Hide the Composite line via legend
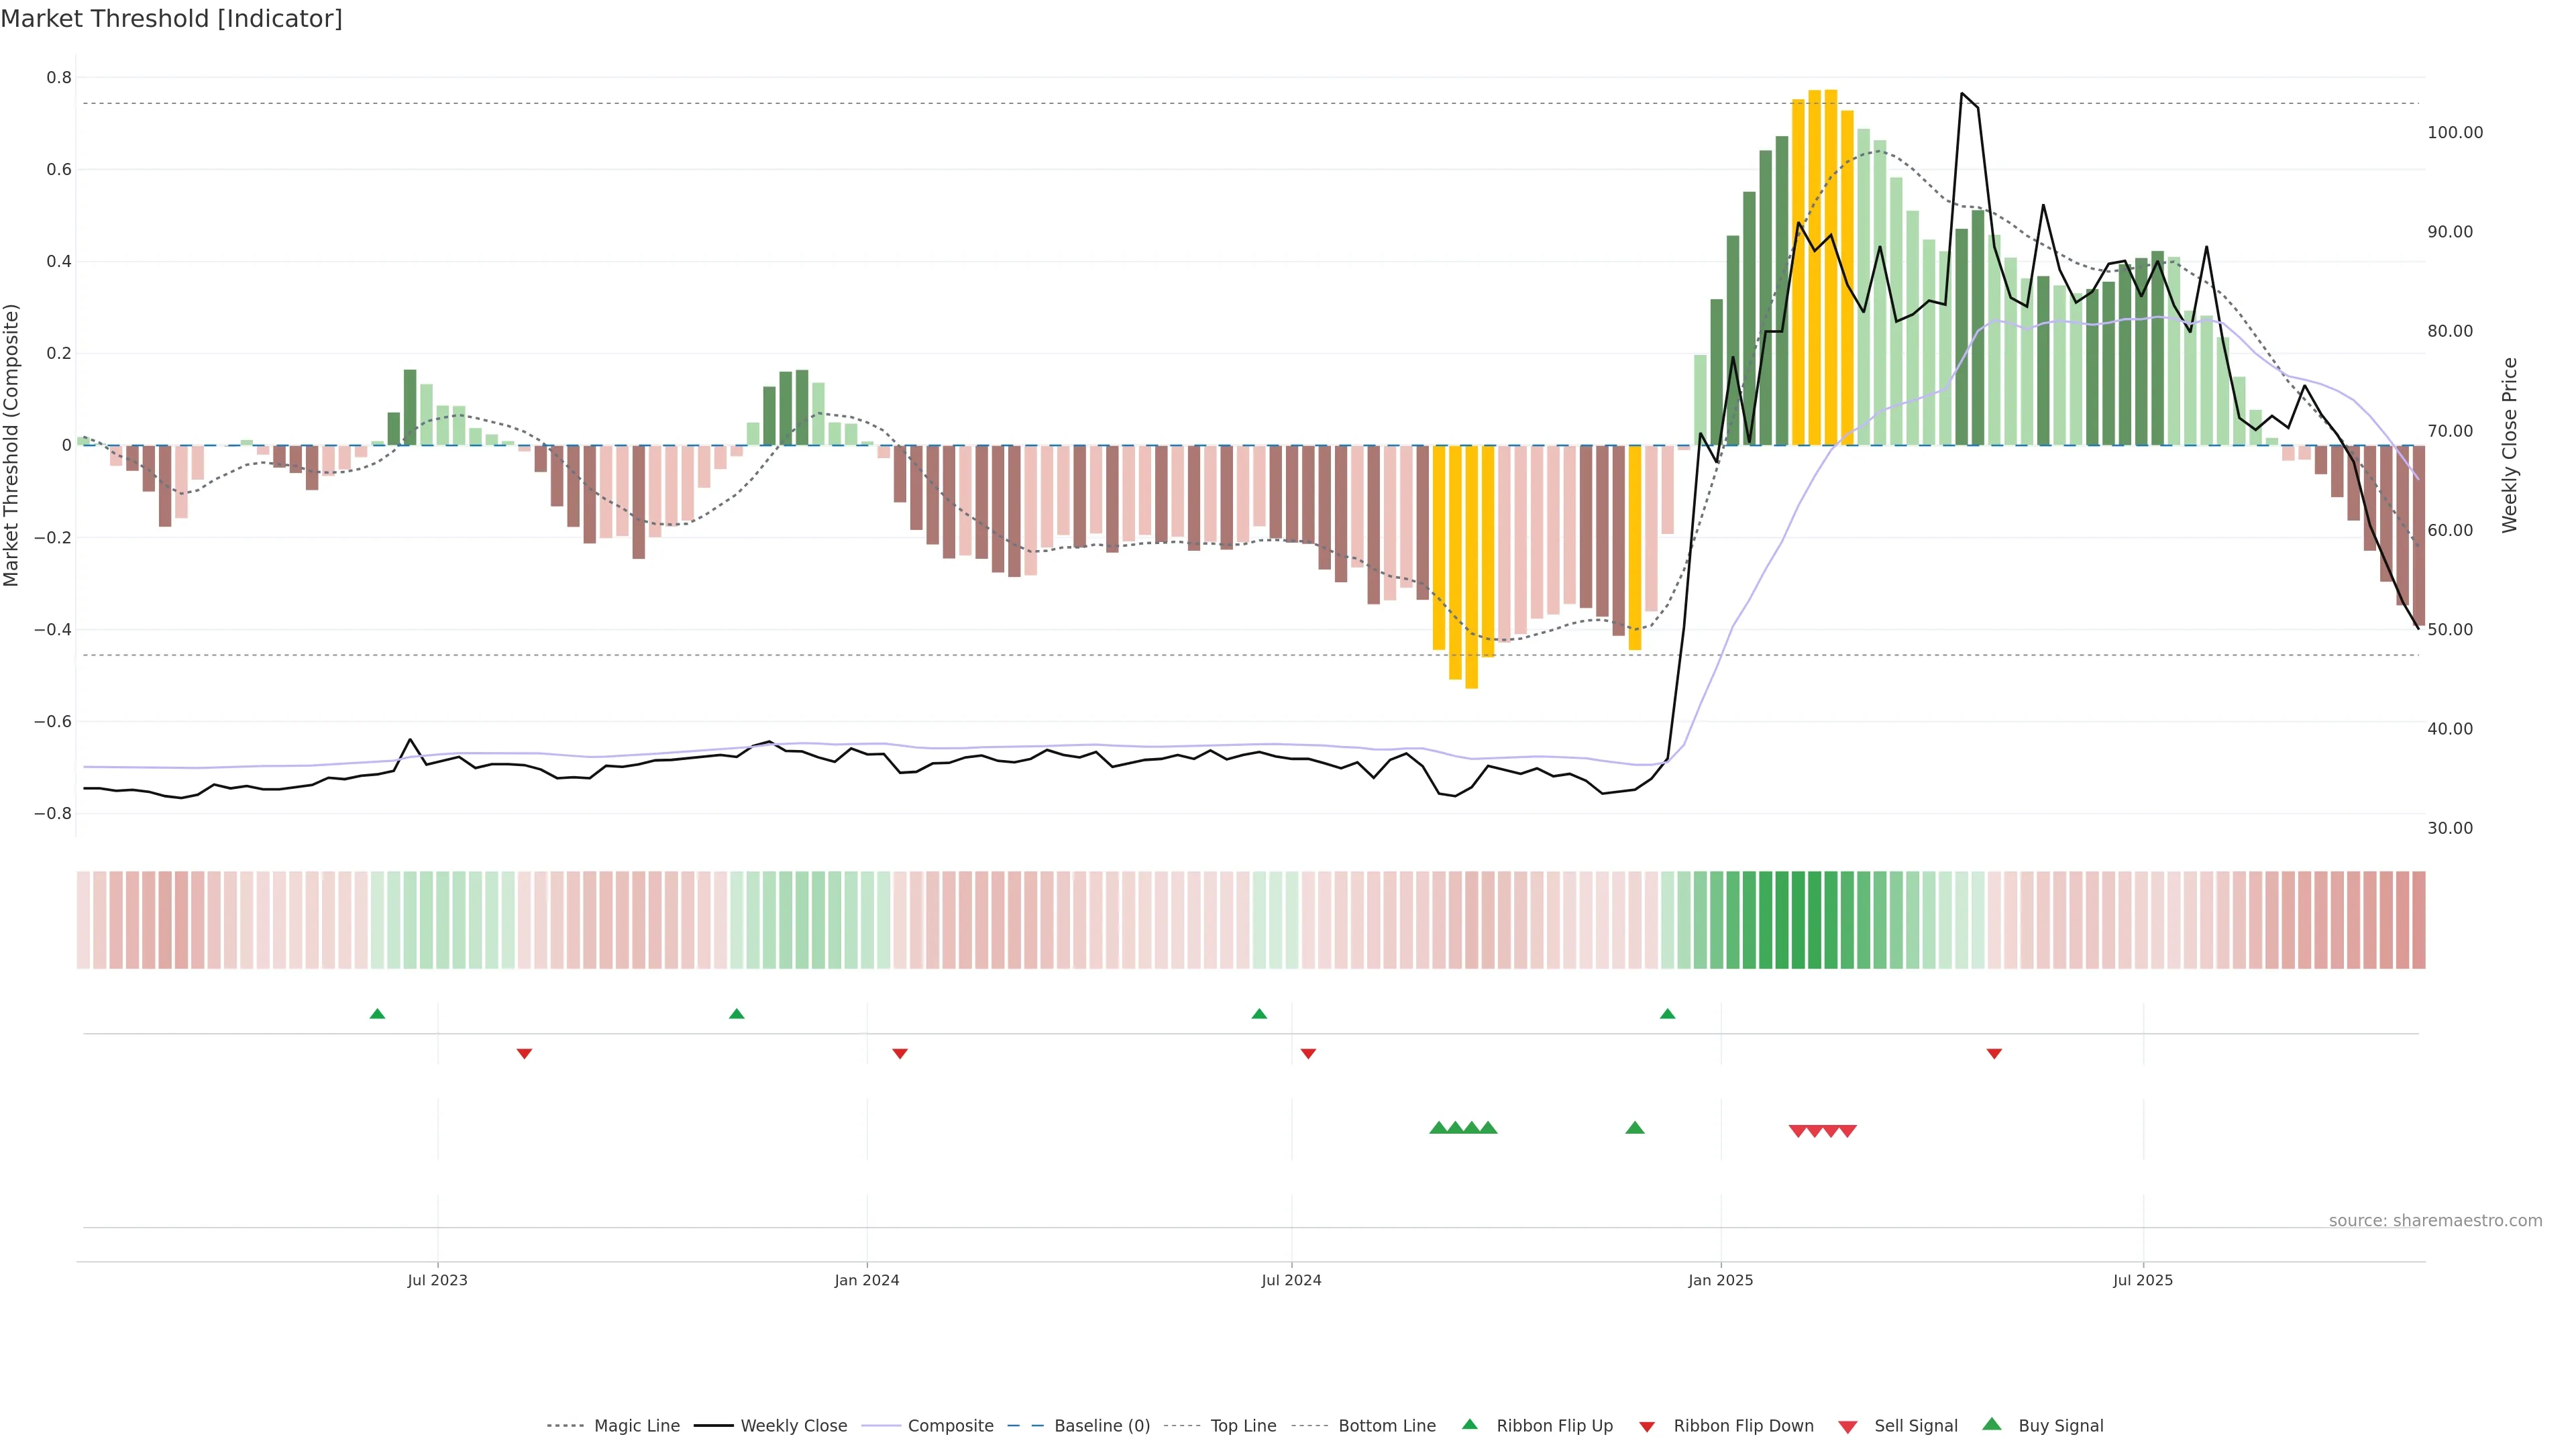This screenshot has height=1449, width=2576. pos(950,1426)
